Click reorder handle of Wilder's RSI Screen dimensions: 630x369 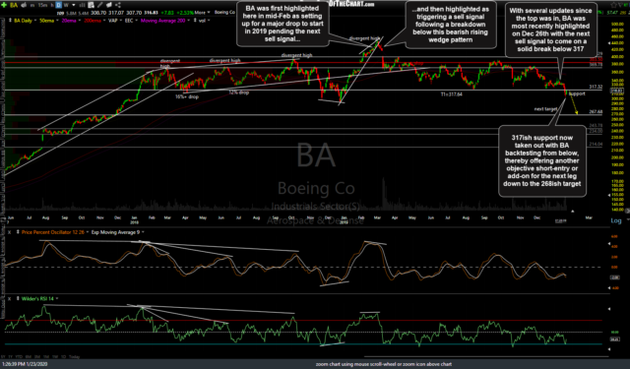[18, 299]
